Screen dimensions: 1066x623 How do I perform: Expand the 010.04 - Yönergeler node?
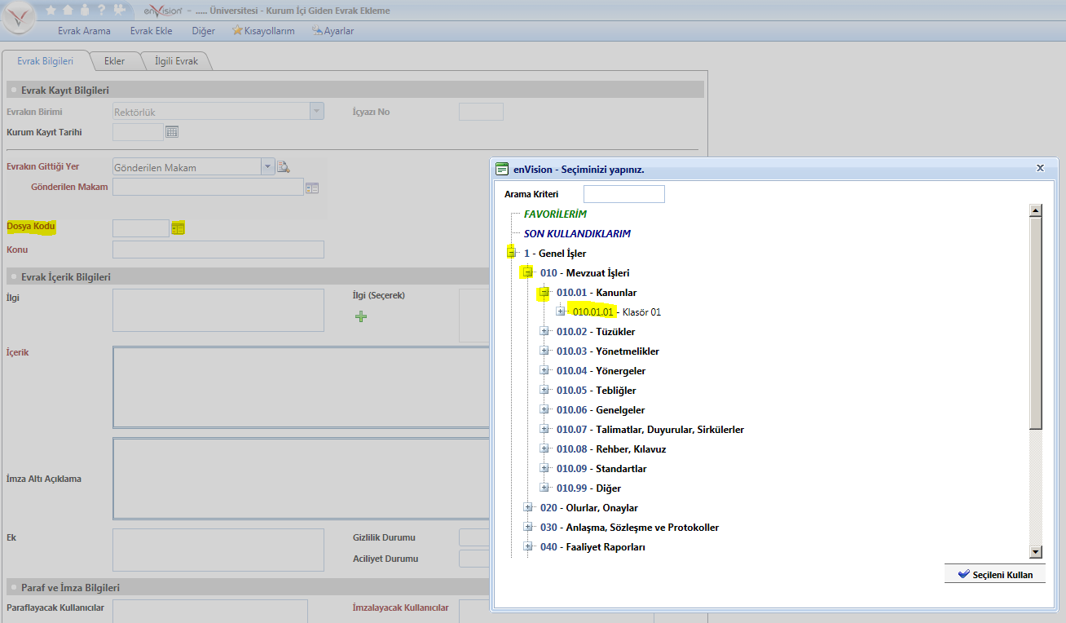point(544,370)
